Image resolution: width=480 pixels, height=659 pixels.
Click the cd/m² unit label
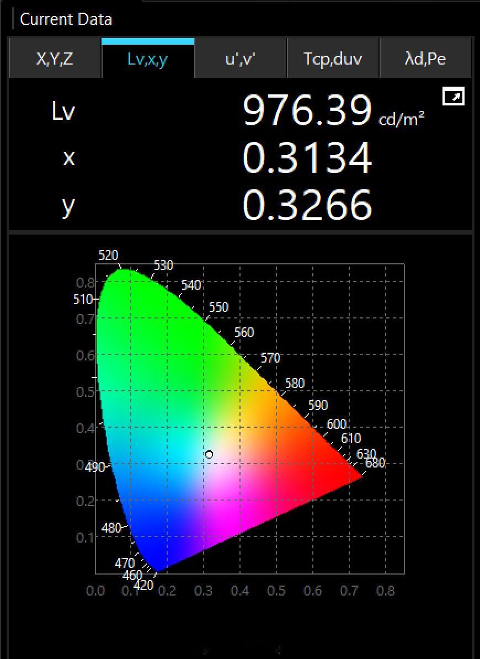402,119
